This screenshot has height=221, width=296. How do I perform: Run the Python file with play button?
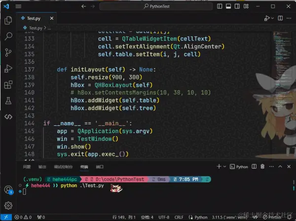[x=267, y=18]
